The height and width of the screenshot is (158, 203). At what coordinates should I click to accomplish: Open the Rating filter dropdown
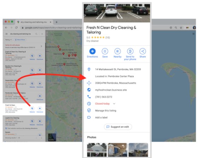click(8, 40)
